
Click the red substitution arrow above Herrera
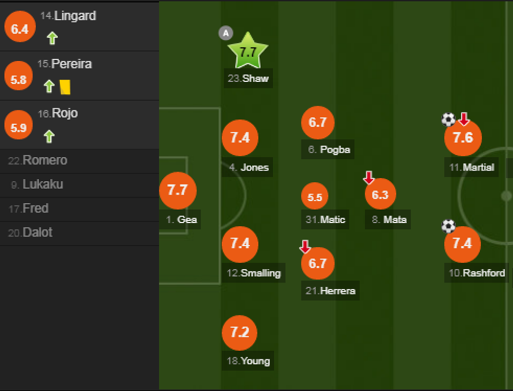click(x=306, y=246)
